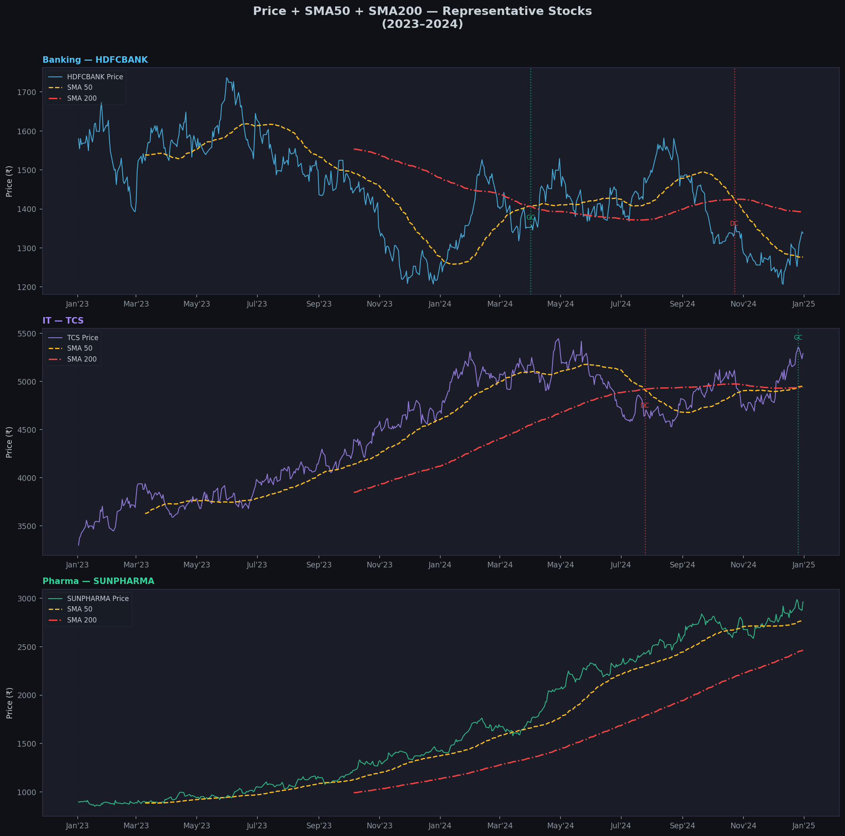The height and width of the screenshot is (836, 845).
Task: Click the Banking — HDFCBANK subplot title
Action: point(95,60)
